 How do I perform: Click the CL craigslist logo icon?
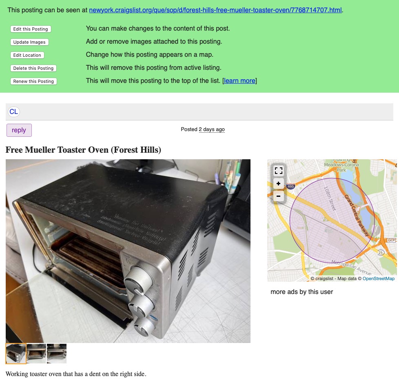click(x=14, y=112)
